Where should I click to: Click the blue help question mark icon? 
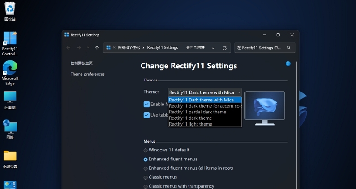[x=288, y=64]
